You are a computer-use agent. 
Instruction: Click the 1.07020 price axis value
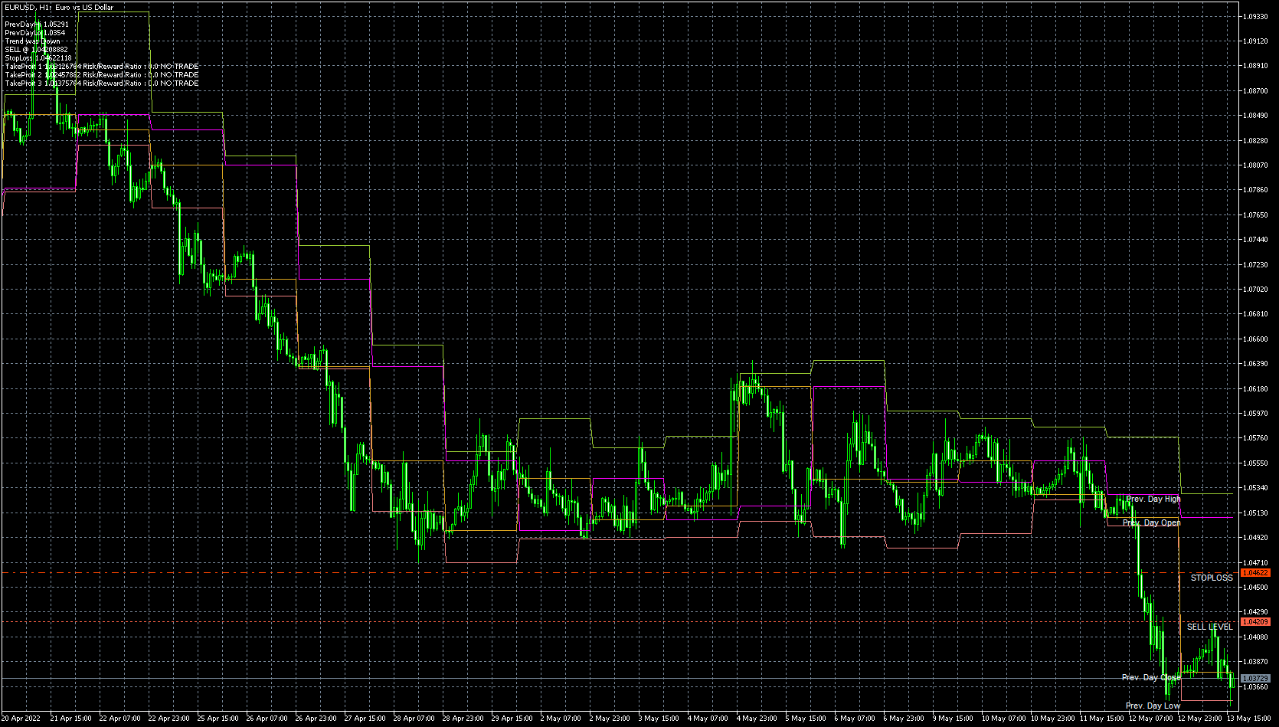click(x=1255, y=289)
